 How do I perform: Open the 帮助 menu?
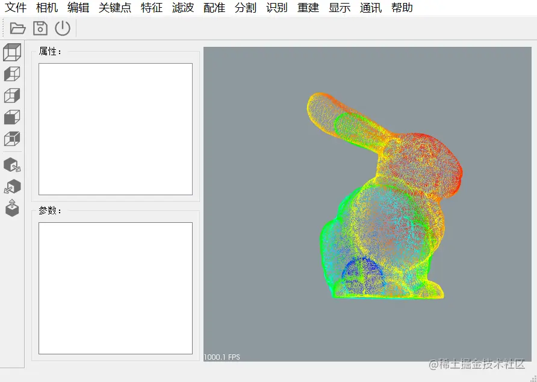(402, 8)
